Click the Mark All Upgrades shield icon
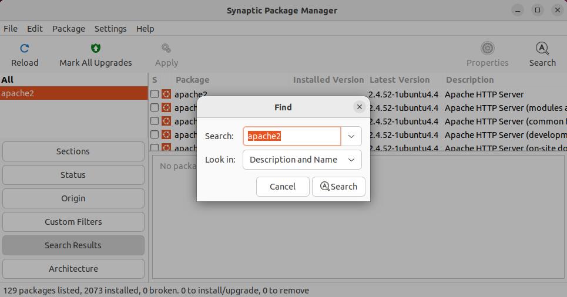The width and height of the screenshot is (567, 297). [x=95, y=48]
